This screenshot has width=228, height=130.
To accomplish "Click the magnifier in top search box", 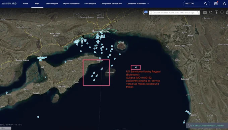I will coord(206,4).
